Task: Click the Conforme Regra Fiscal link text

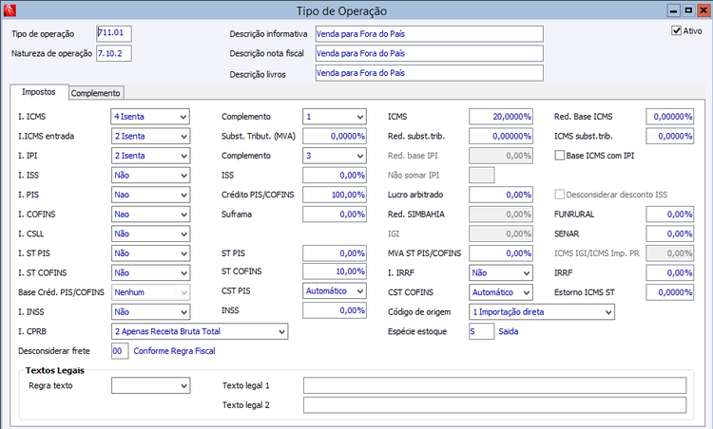Action: (174, 351)
